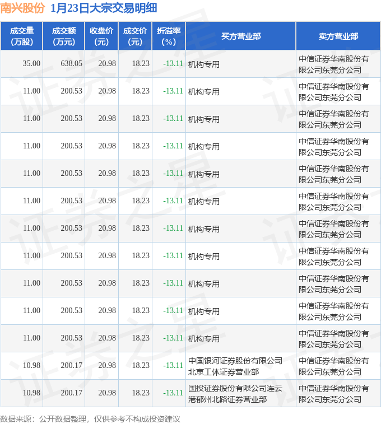Click 国投证券 连云港郁州北路证券营业部 buyer cell
Image resolution: width=381 pixels, height=424 pixels.
click(x=235, y=393)
